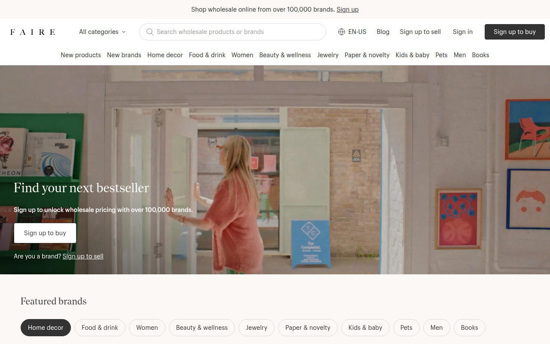Focus the wholesale products search field

point(232,32)
